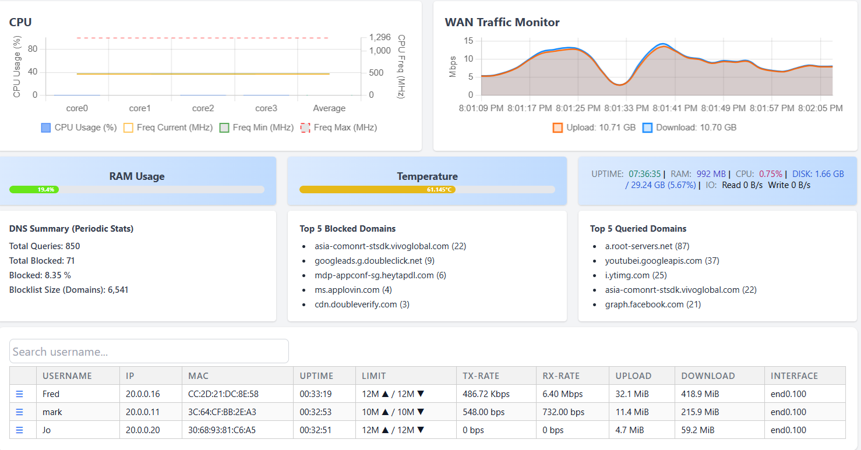Image resolution: width=861 pixels, height=450 pixels.
Task: Click the youtubei.googleapis.com link
Action: point(652,260)
